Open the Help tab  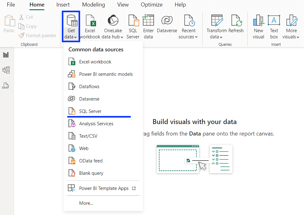point(180,5)
